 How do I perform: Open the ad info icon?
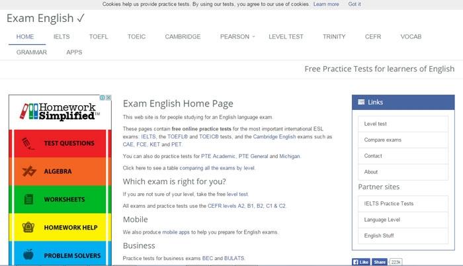103,97
